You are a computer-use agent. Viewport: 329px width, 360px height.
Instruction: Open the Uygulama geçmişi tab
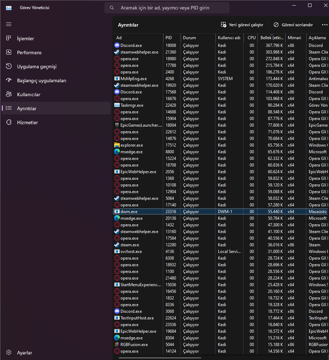[x=56, y=66]
